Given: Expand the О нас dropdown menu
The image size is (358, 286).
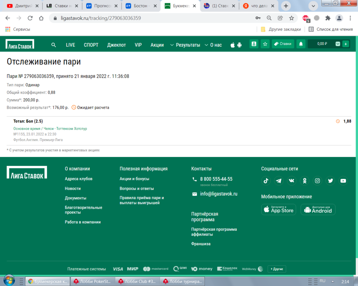Looking at the screenshot, I should (213, 45).
